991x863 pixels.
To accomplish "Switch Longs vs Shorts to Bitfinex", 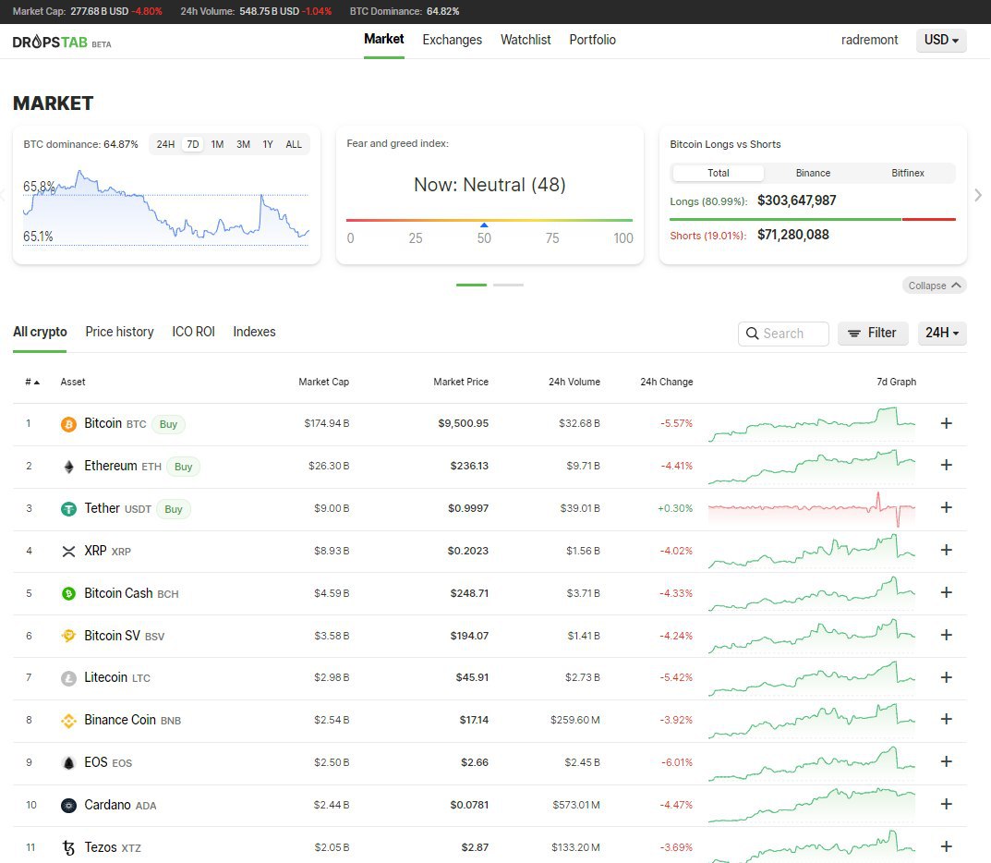I will pyautogui.click(x=908, y=173).
